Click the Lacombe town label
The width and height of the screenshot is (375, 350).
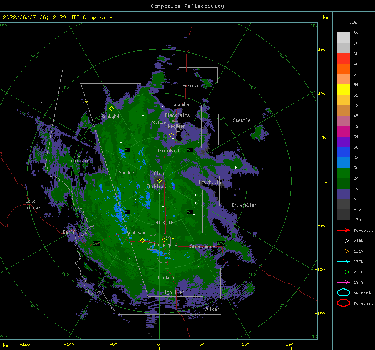pyautogui.click(x=180, y=104)
